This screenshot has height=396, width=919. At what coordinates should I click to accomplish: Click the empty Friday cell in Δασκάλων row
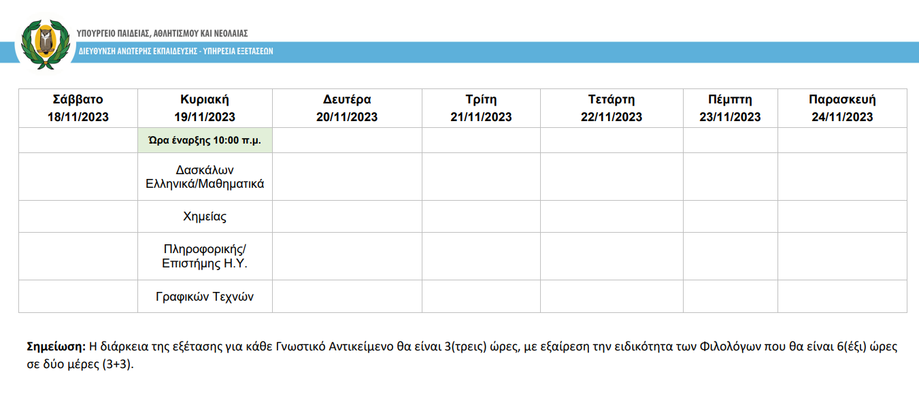(x=842, y=176)
